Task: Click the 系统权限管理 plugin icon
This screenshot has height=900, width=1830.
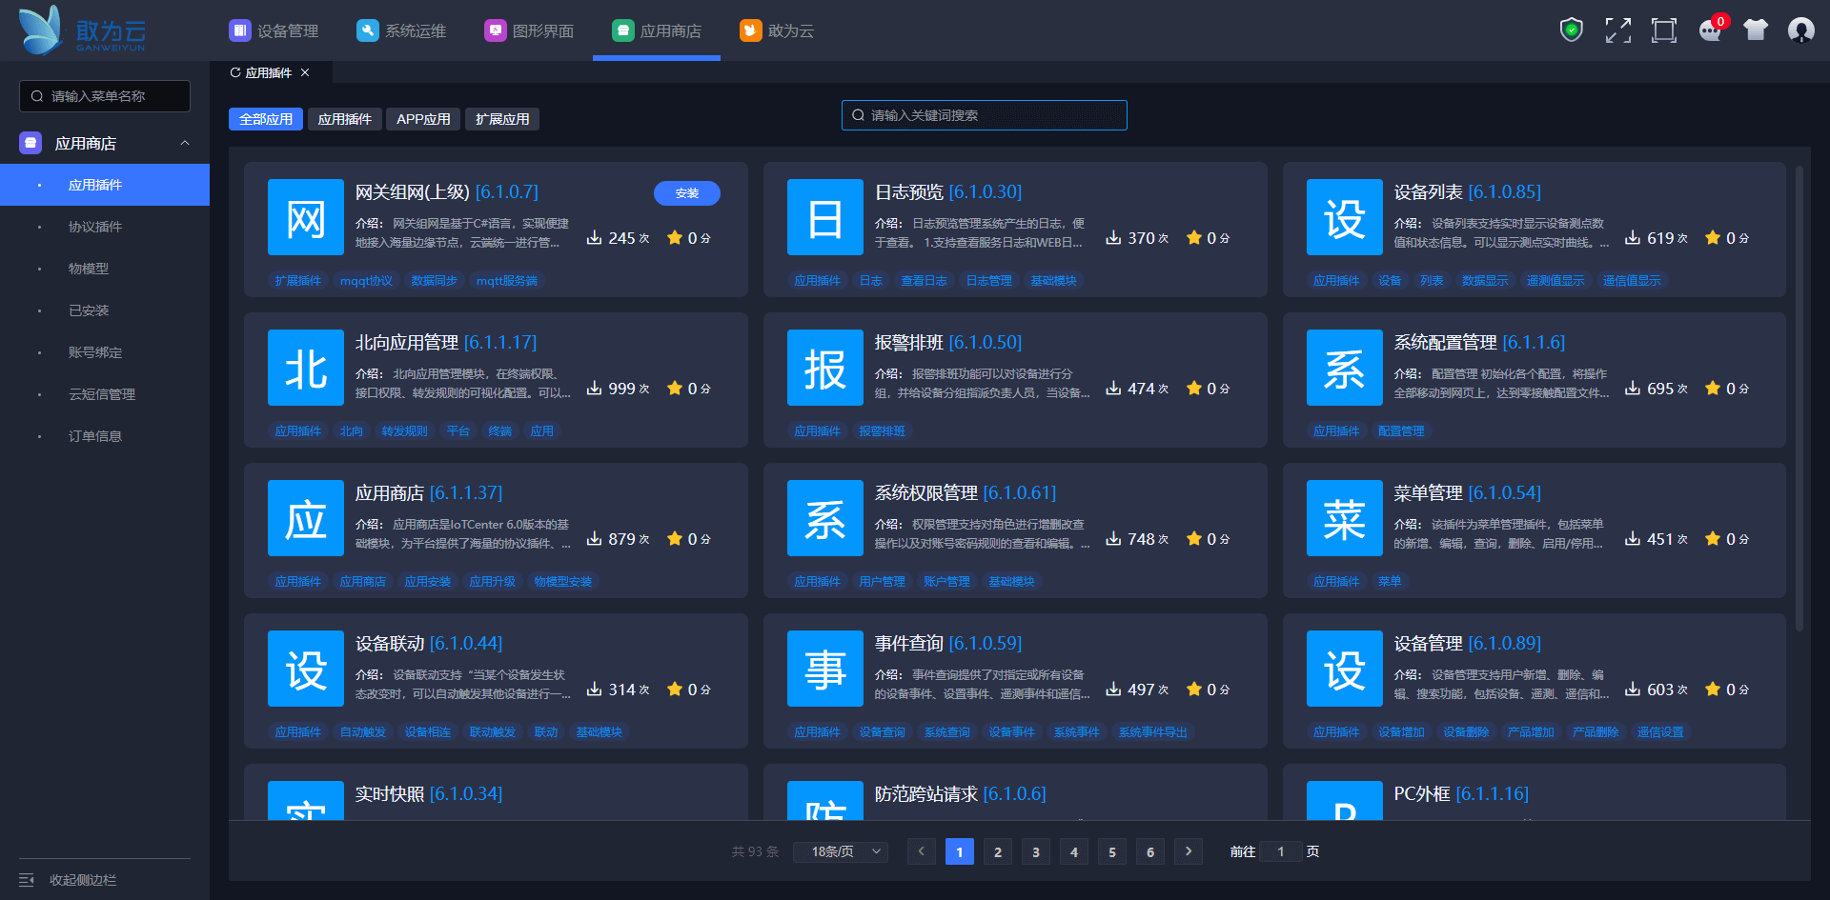Action: [825, 518]
